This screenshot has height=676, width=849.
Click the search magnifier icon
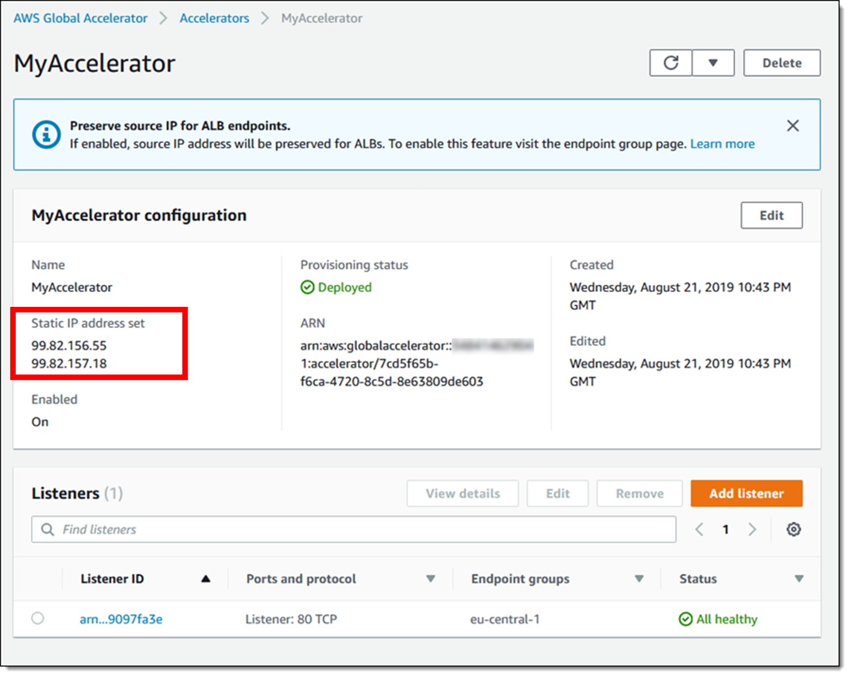pyautogui.click(x=47, y=529)
